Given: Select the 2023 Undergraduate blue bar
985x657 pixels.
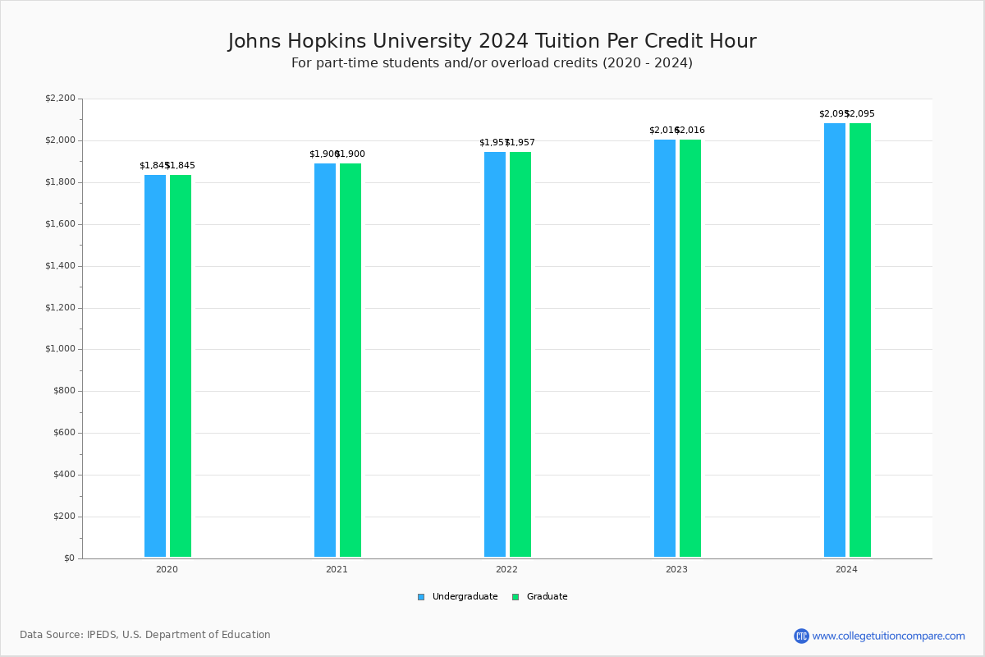Looking at the screenshot, I should pyautogui.click(x=665, y=348).
